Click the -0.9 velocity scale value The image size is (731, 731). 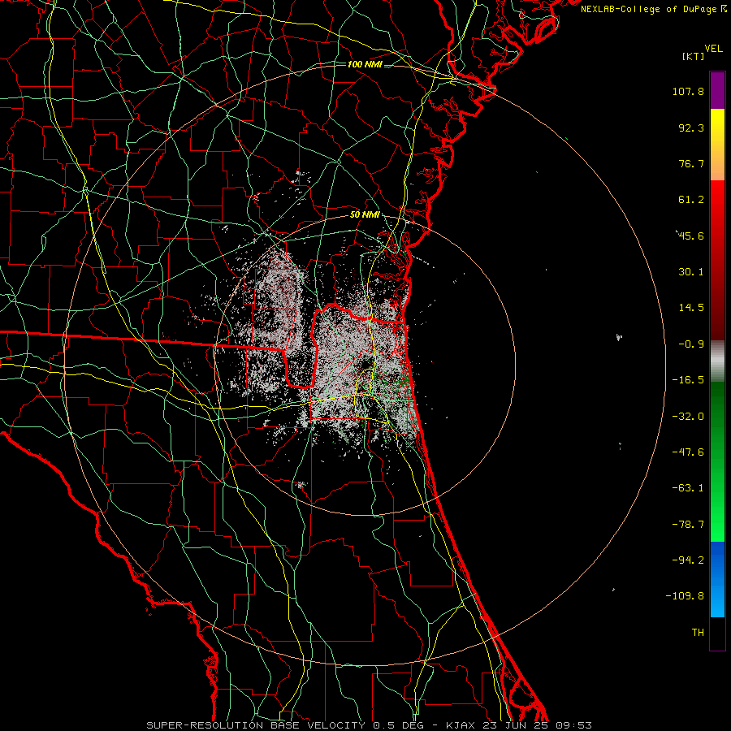(691, 344)
